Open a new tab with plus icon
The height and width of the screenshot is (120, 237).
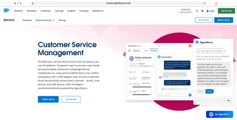pos(221,4)
